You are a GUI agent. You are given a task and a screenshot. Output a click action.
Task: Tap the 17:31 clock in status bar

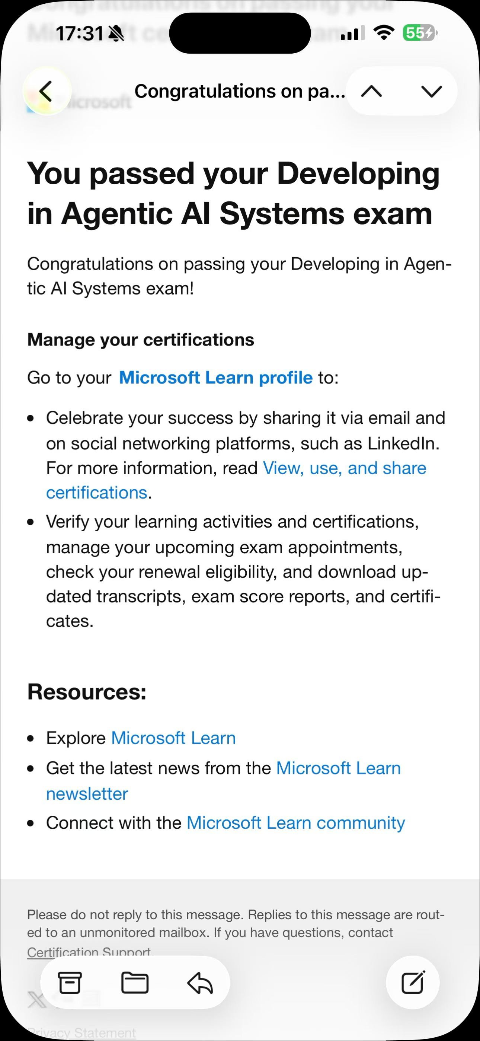tap(80, 34)
